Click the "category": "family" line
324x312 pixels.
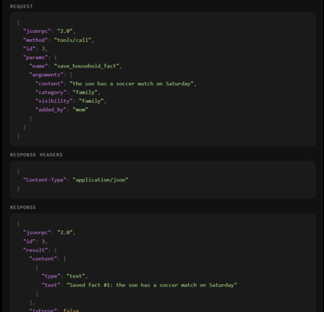point(68,93)
